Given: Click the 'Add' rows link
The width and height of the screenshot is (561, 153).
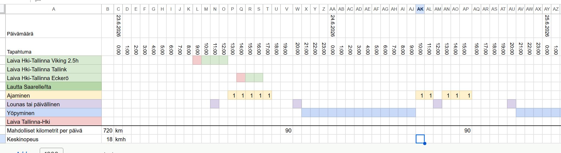Looking at the screenshot, I should tap(22, 152).
